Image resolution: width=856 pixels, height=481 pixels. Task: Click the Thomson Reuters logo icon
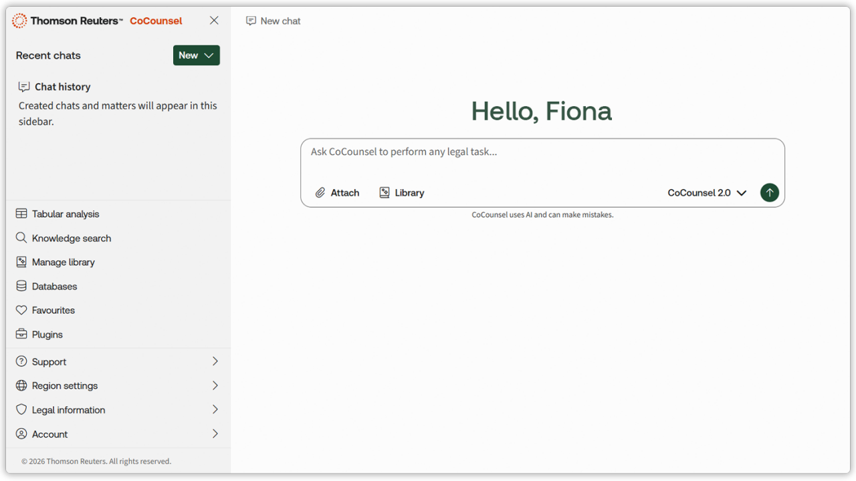(19, 21)
